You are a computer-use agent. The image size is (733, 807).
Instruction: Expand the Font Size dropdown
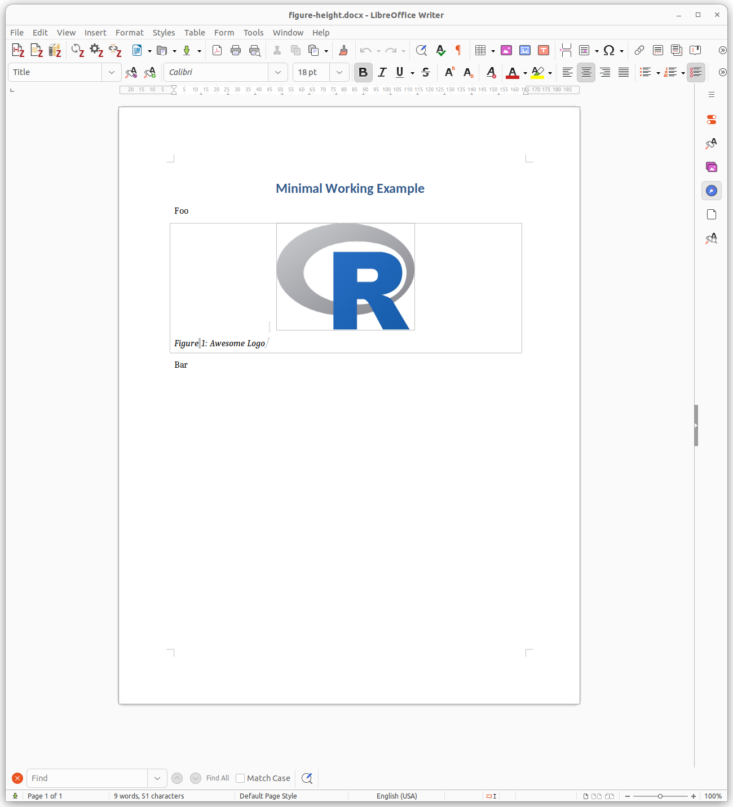[x=339, y=72]
